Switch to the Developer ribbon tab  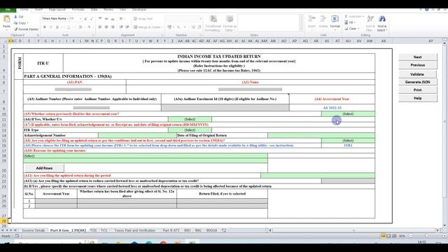(x=139, y=10)
